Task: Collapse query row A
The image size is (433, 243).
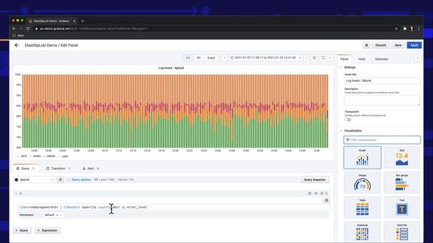Action: tap(16, 194)
